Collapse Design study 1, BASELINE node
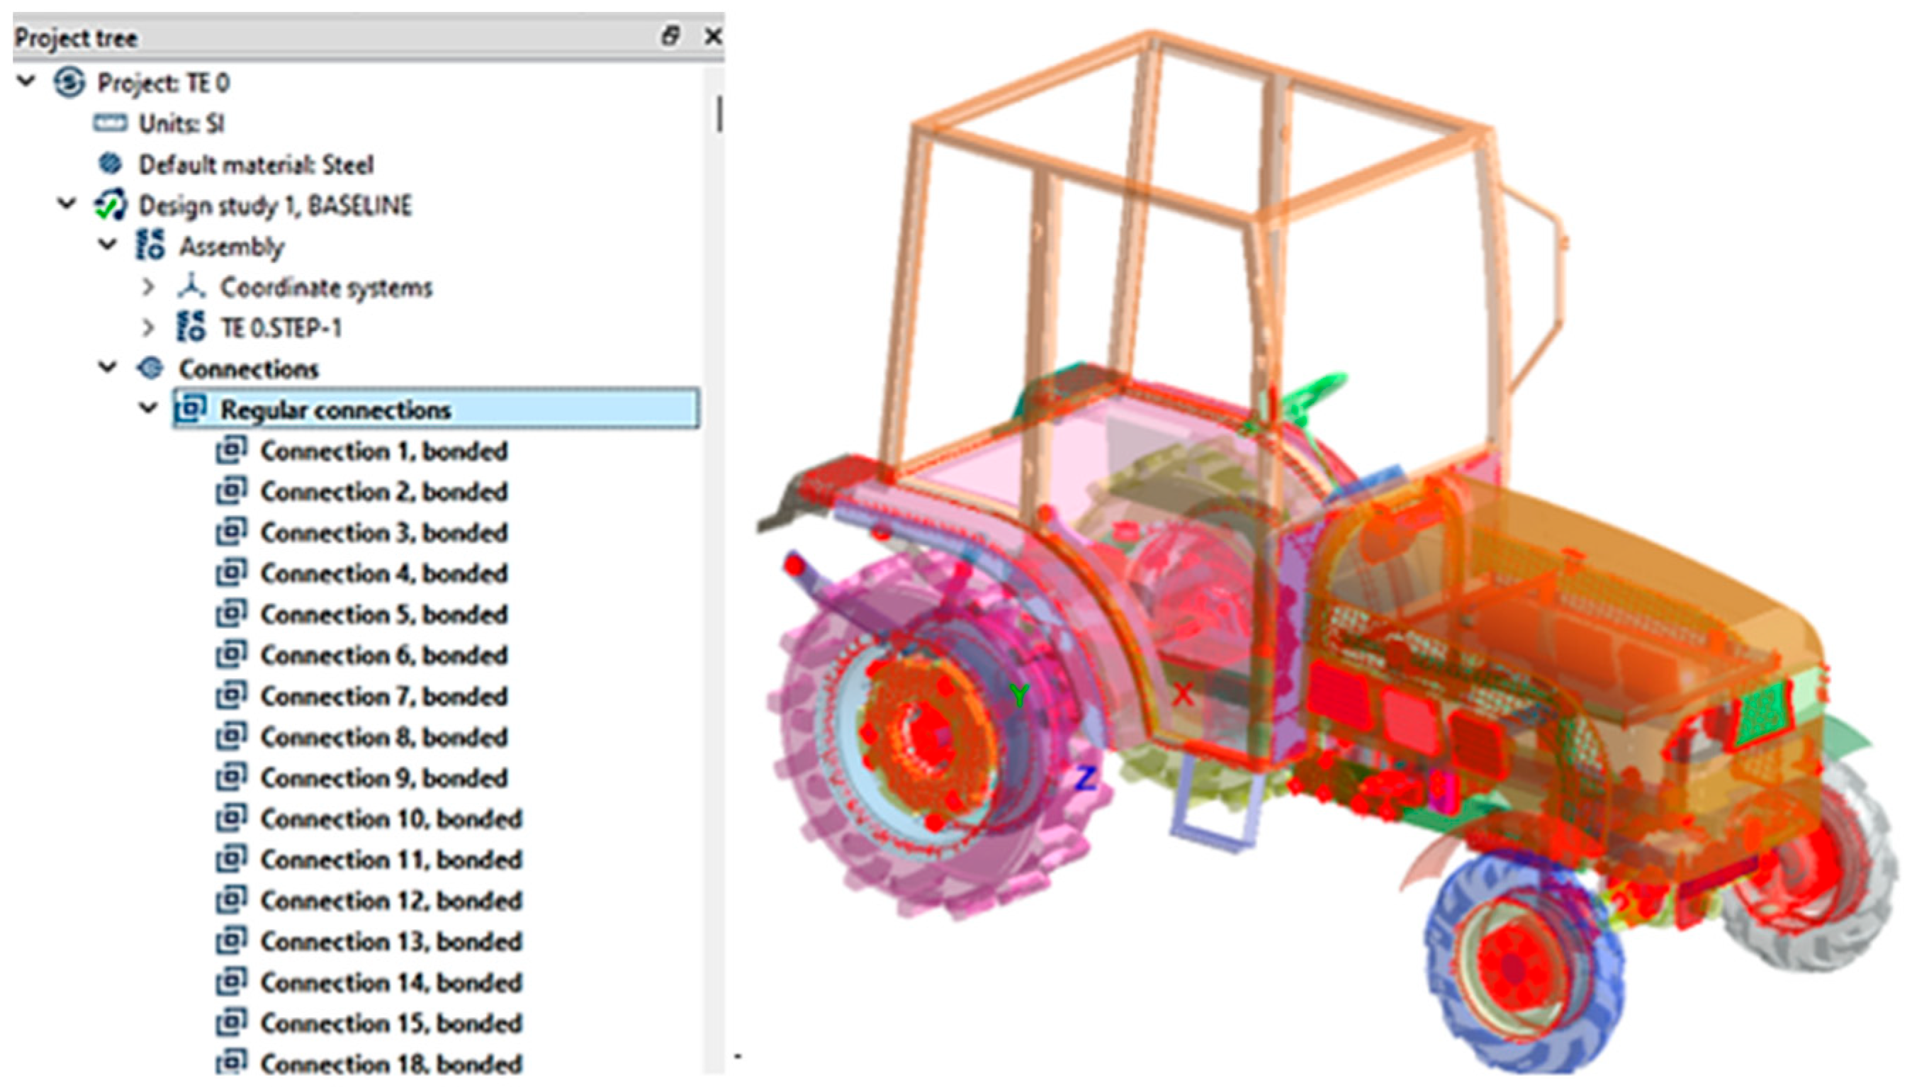 67,203
